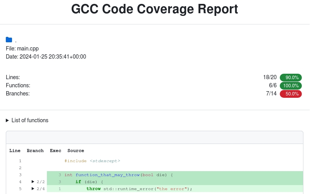
Task: Click the 50.0% branches coverage badge
Action: coord(291,94)
